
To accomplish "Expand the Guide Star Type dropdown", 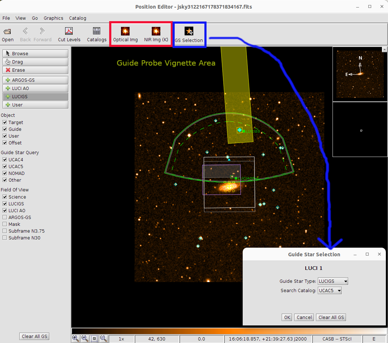I will 333,281.
